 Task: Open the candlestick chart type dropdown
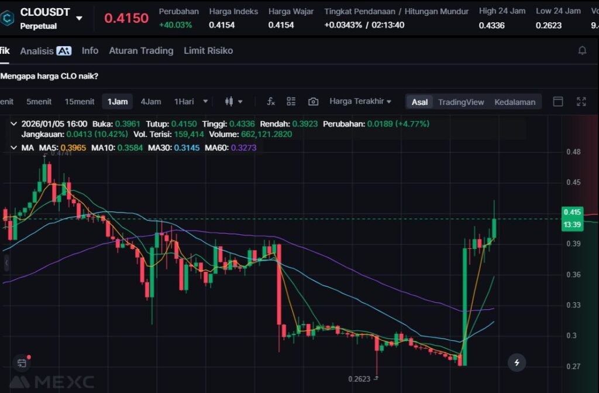(x=234, y=101)
